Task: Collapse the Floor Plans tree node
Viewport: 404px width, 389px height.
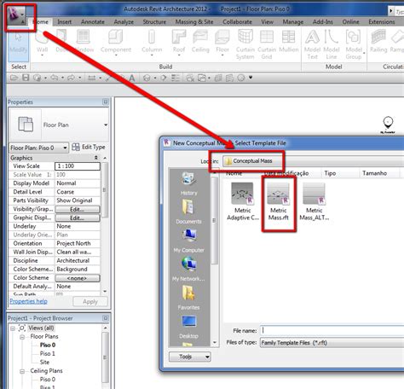Action: coord(22,337)
